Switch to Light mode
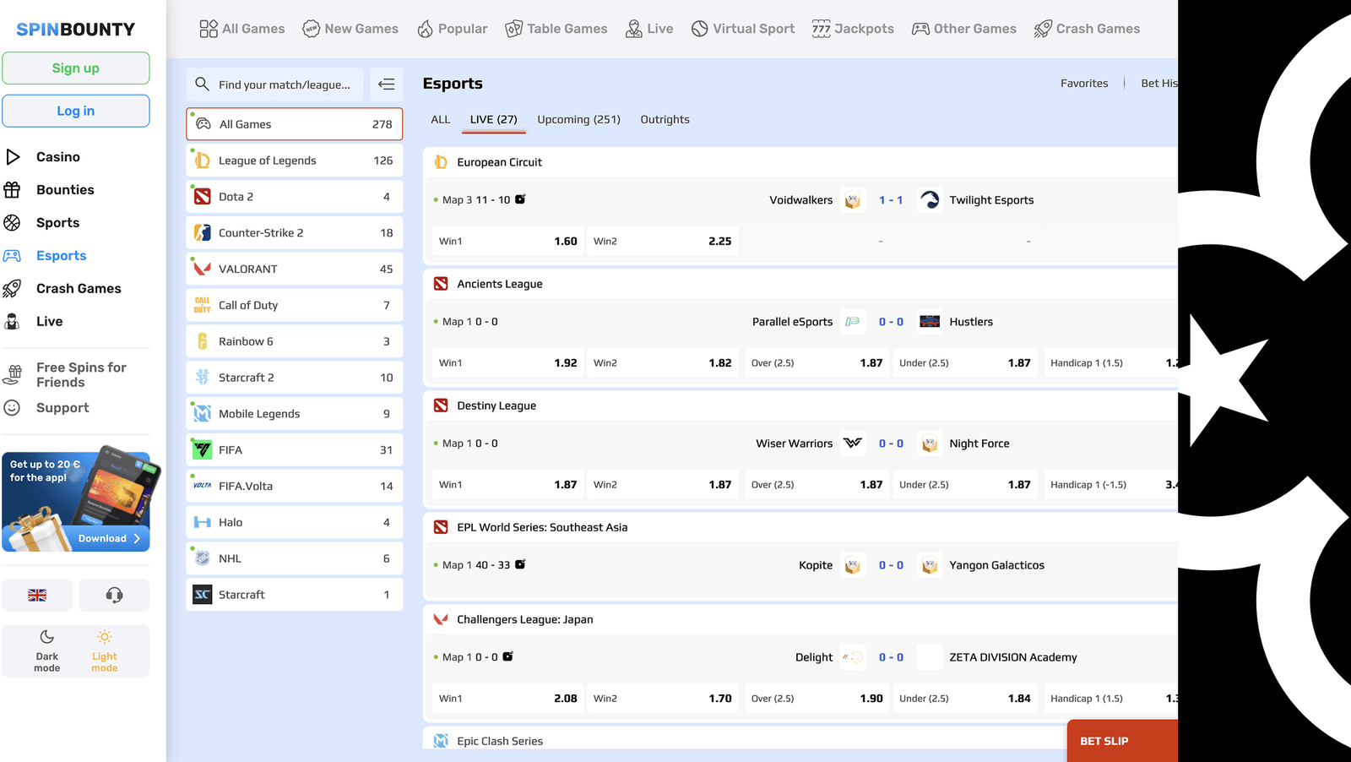Image resolution: width=1351 pixels, height=762 pixels. point(105,650)
